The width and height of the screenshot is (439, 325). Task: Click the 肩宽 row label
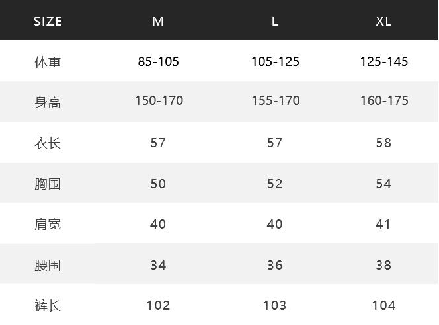click(x=48, y=225)
